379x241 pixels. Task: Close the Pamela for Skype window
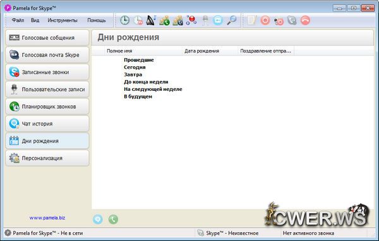368,8
